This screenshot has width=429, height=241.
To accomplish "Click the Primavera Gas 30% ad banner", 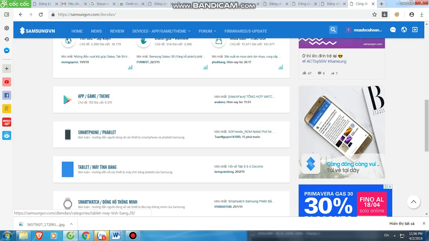I will tap(345, 200).
